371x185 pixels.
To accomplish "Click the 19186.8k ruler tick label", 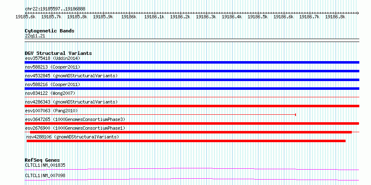I will [x=335, y=17].
